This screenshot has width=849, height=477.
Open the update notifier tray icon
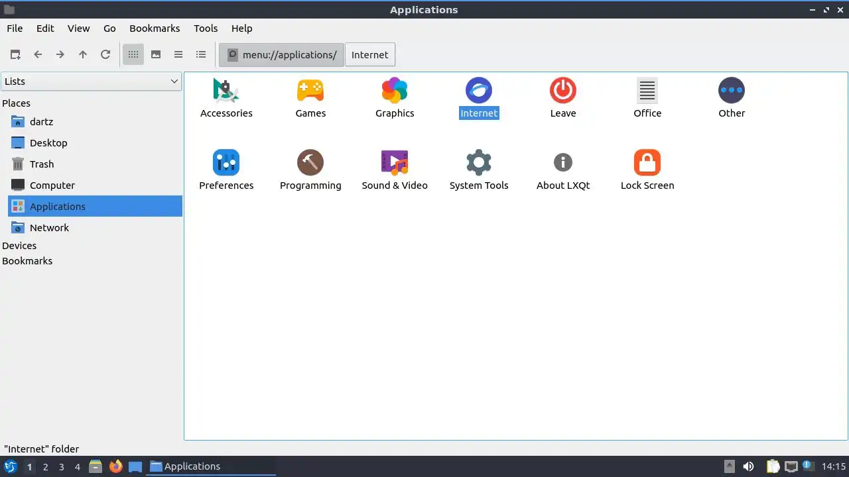click(x=808, y=466)
